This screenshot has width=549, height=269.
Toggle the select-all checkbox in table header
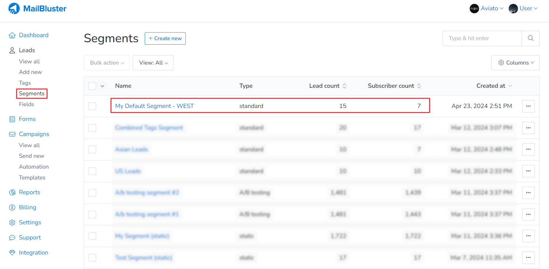tap(92, 86)
